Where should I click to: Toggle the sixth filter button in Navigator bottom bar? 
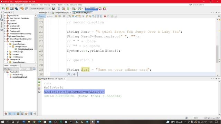tap(26, 114)
